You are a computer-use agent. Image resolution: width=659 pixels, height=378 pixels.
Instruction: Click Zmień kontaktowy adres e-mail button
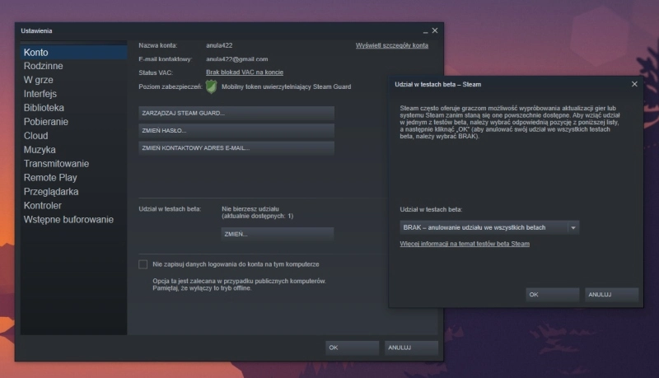[236, 148]
